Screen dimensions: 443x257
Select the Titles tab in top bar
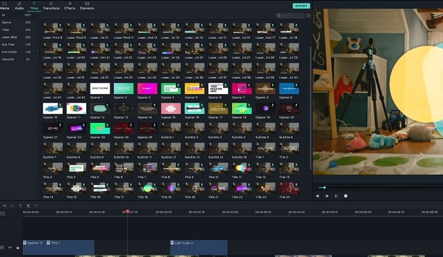[x=34, y=6]
